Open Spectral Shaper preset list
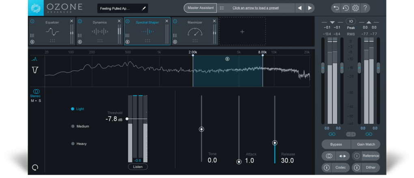The image size is (414, 178). pyautogui.click(x=127, y=35)
